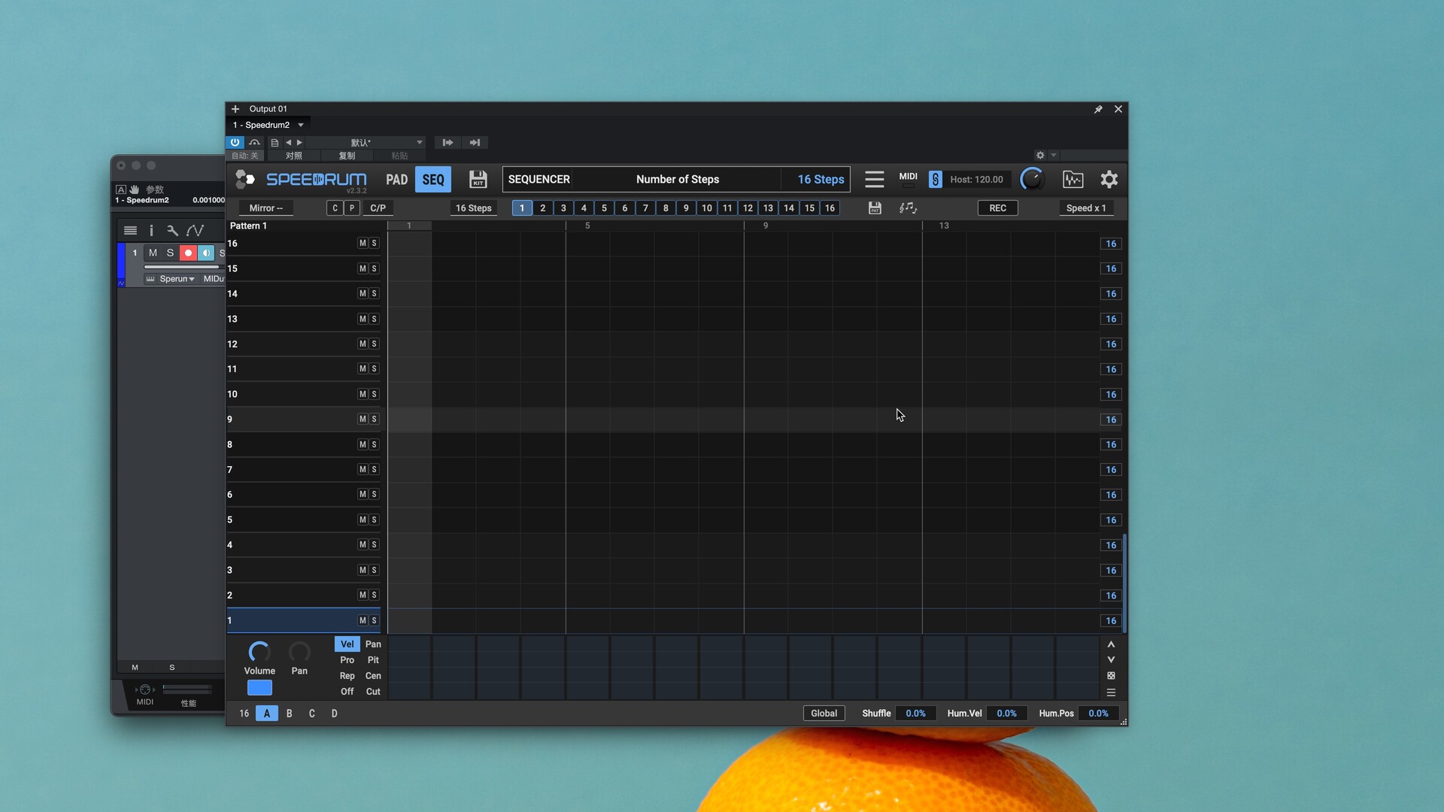Click the blue color swatch below Volume
Screen dimensions: 1444x812
pos(259,688)
